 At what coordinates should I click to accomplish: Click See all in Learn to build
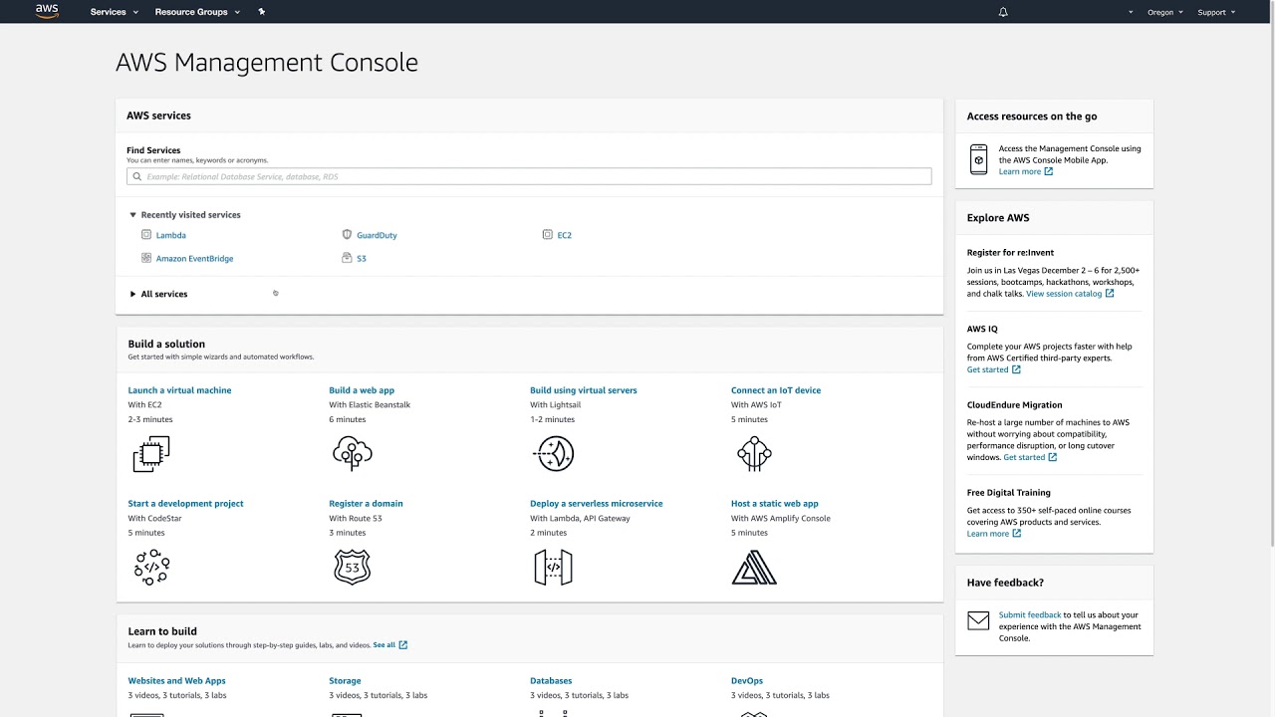[384, 645]
